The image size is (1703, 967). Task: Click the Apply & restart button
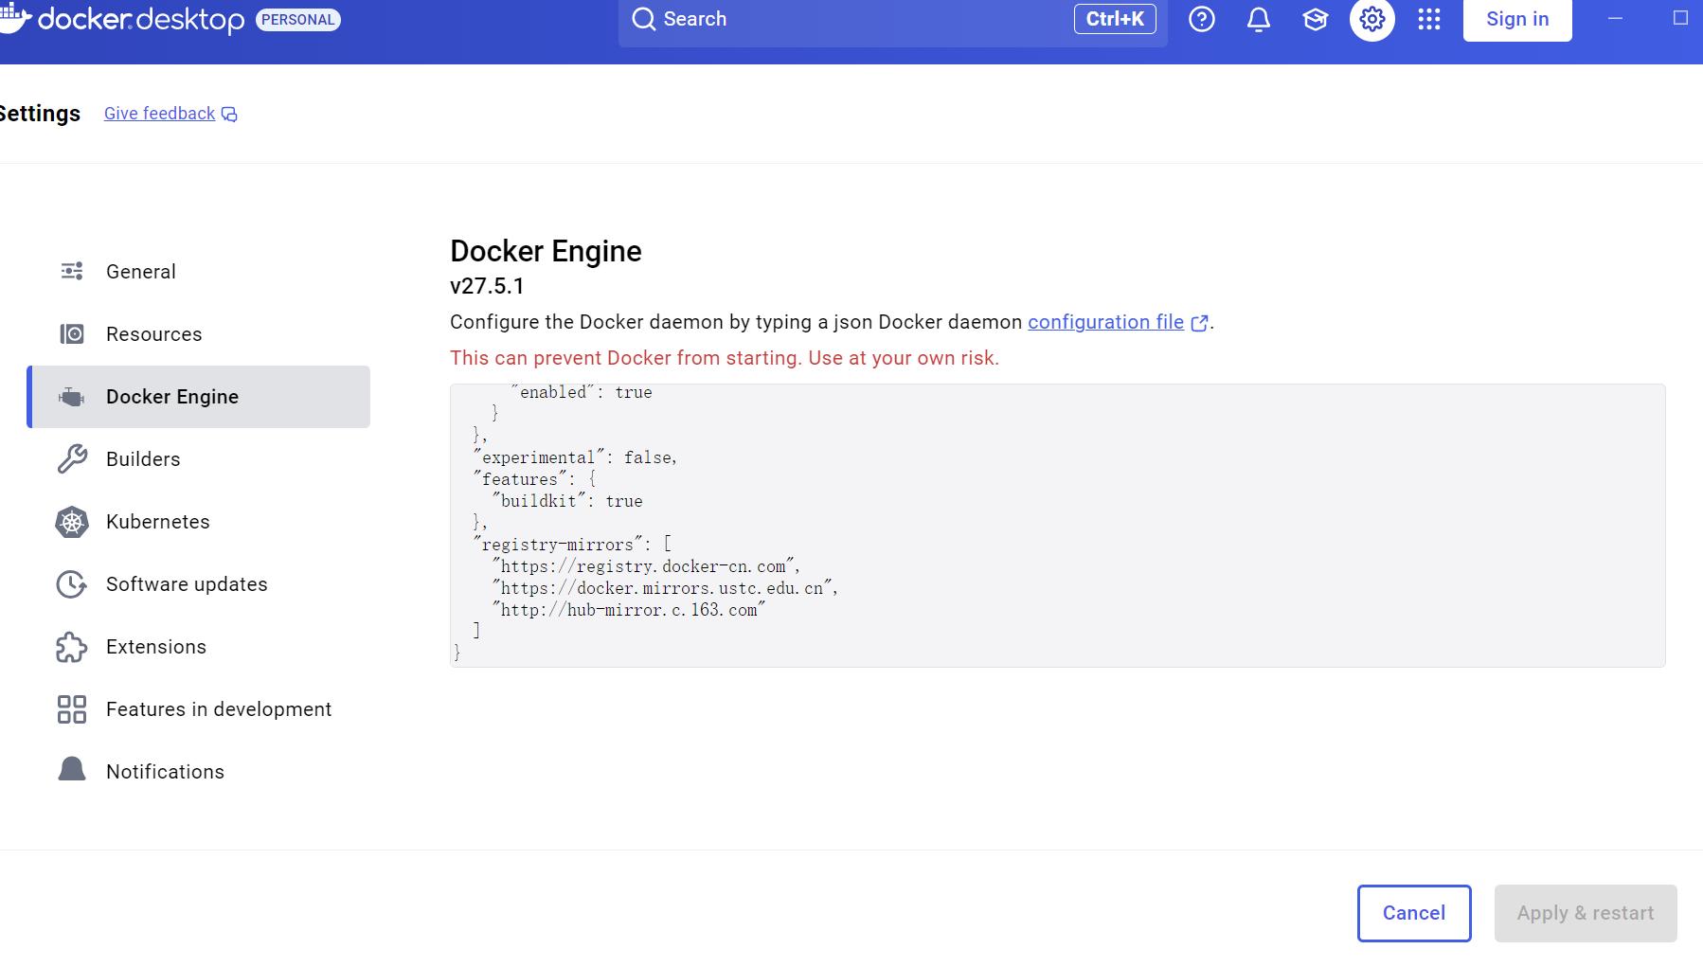1586,913
